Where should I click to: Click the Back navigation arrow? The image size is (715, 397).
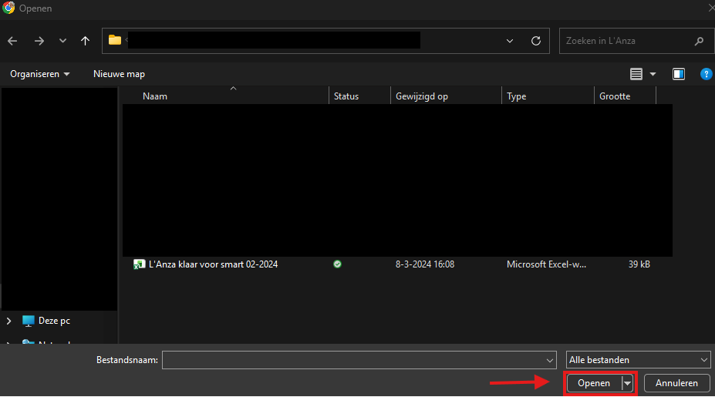[x=13, y=41]
